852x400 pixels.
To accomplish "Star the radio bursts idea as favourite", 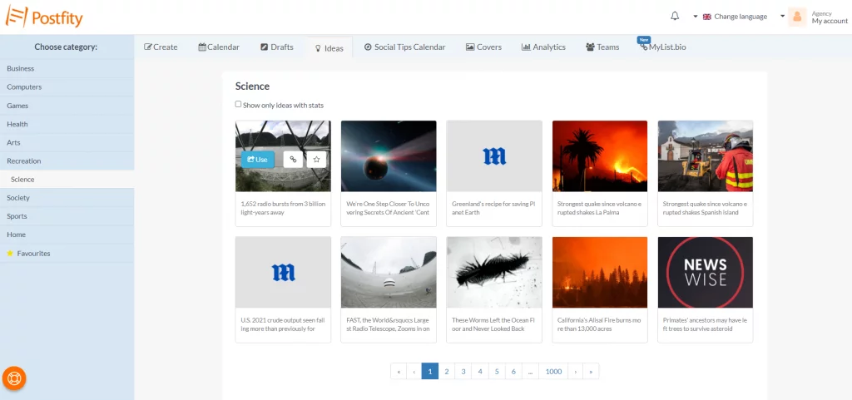I will tap(316, 159).
